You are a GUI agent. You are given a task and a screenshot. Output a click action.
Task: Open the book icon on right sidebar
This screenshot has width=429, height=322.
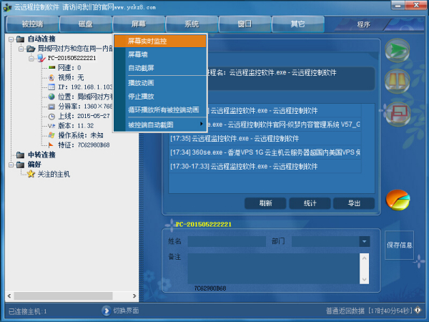point(398,82)
